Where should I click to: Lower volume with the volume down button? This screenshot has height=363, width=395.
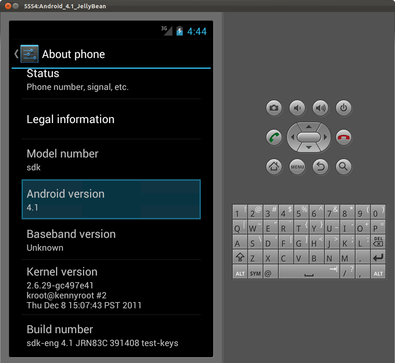point(297,108)
